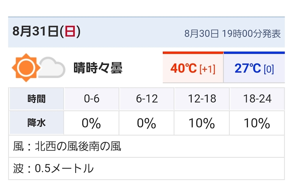This screenshot has width=293, height=186.
Task: Click the 降水 row header
Action: tap(36, 123)
